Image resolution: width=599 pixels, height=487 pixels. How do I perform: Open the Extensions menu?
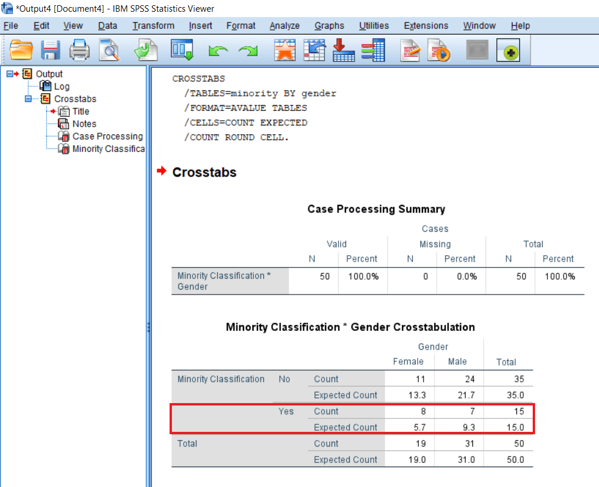426,26
